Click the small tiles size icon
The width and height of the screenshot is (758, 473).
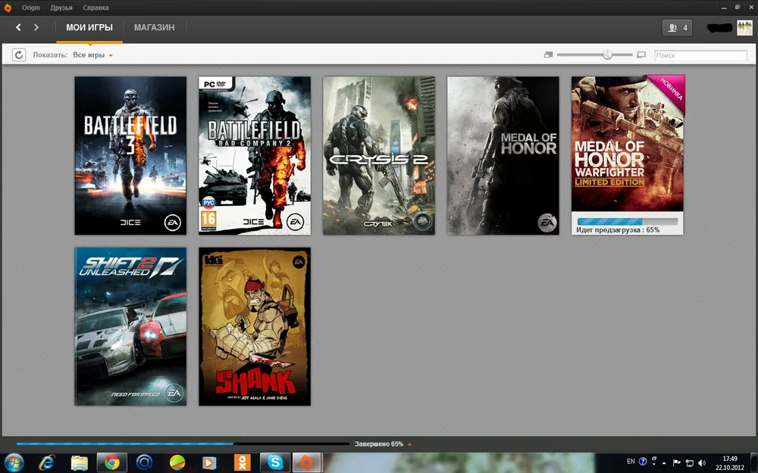point(548,55)
